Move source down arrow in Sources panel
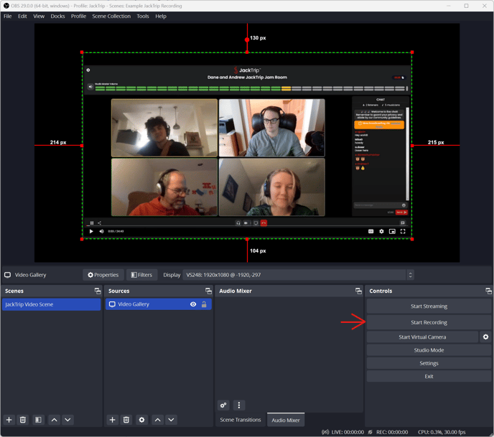Viewport: 494px width, 437px height. [x=171, y=420]
